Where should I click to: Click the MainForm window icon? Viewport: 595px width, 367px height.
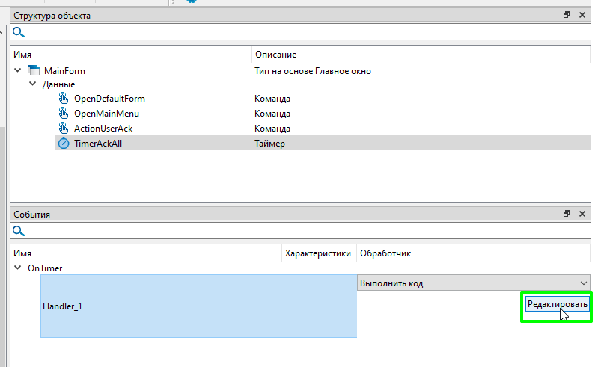[33, 71]
